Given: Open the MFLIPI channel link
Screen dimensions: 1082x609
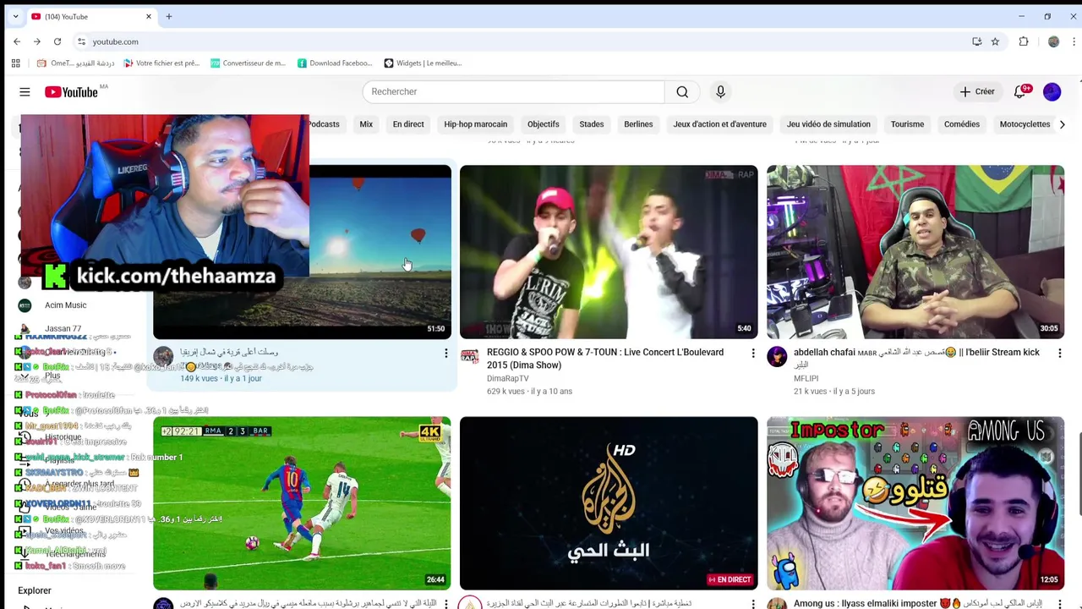Looking at the screenshot, I should pyautogui.click(x=806, y=378).
